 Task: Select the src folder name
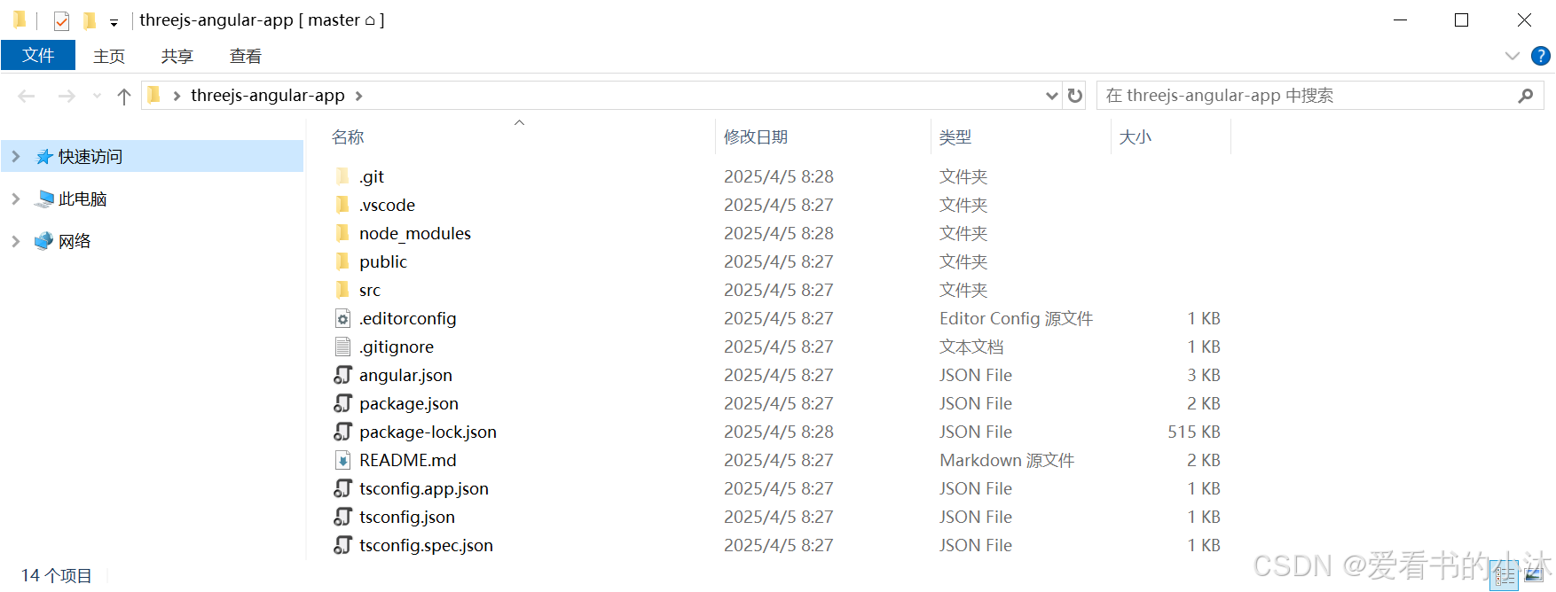click(370, 290)
